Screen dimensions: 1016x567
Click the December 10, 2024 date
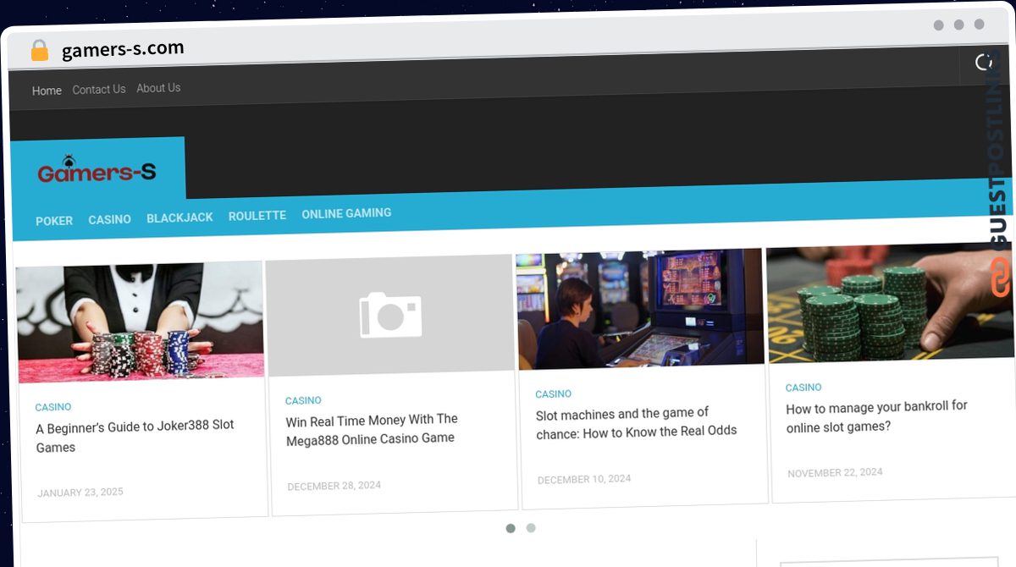(584, 479)
